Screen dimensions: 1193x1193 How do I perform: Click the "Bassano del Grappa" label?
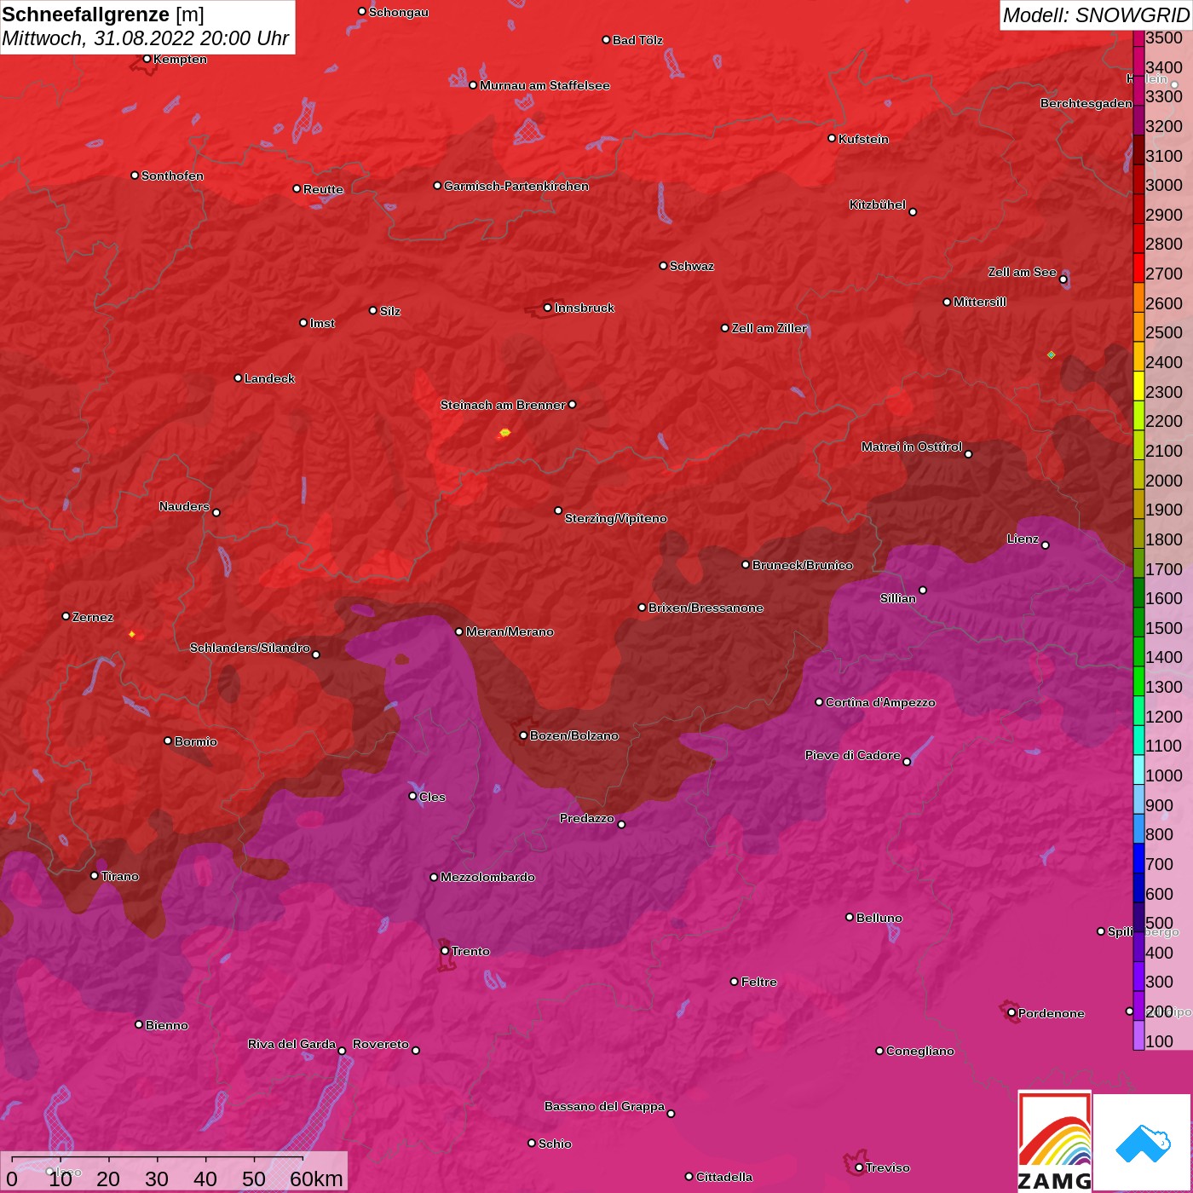click(x=604, y=1106)
